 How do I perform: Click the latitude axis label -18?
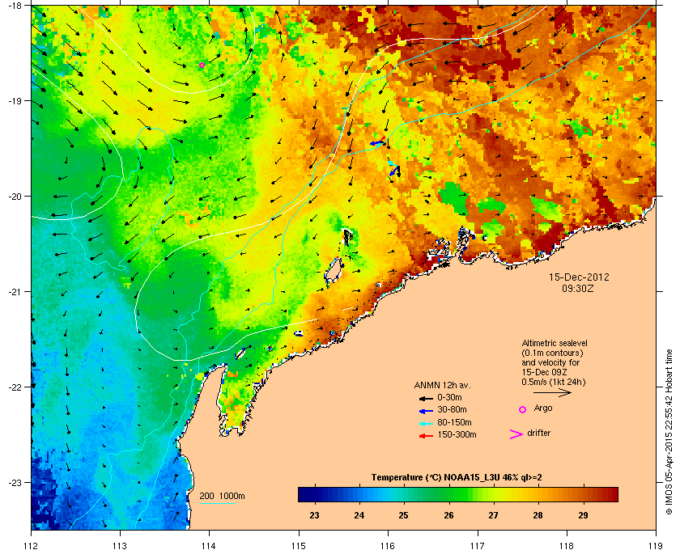click(15, 6)
